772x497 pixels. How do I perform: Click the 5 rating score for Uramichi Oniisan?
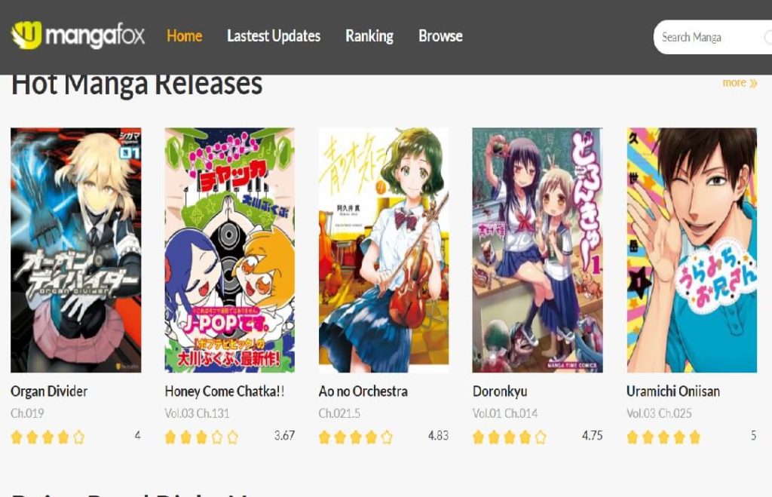(753, 435)
